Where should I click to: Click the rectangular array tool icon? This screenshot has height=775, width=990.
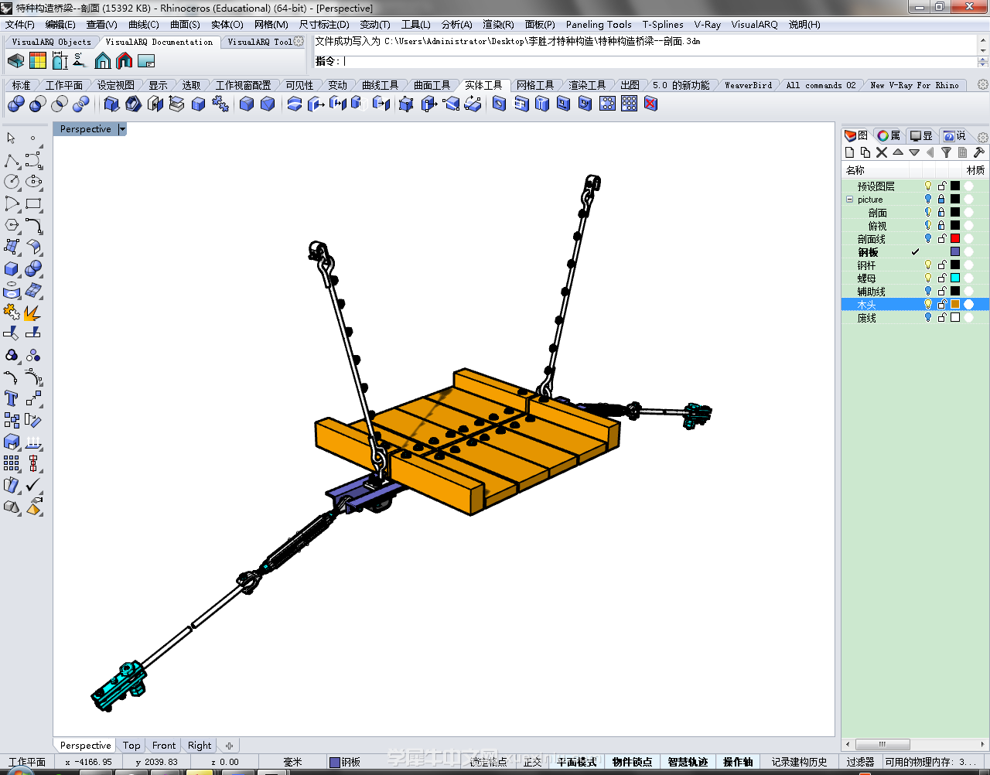point(12,463)
